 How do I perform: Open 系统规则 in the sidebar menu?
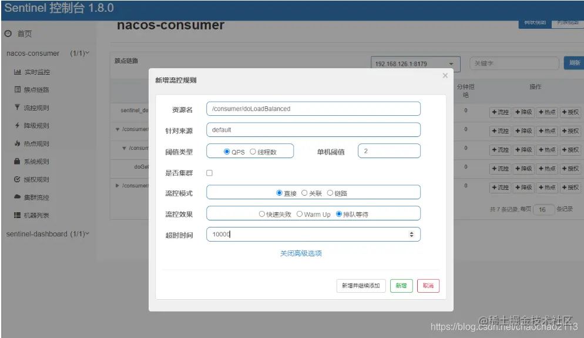coord(36,162)
